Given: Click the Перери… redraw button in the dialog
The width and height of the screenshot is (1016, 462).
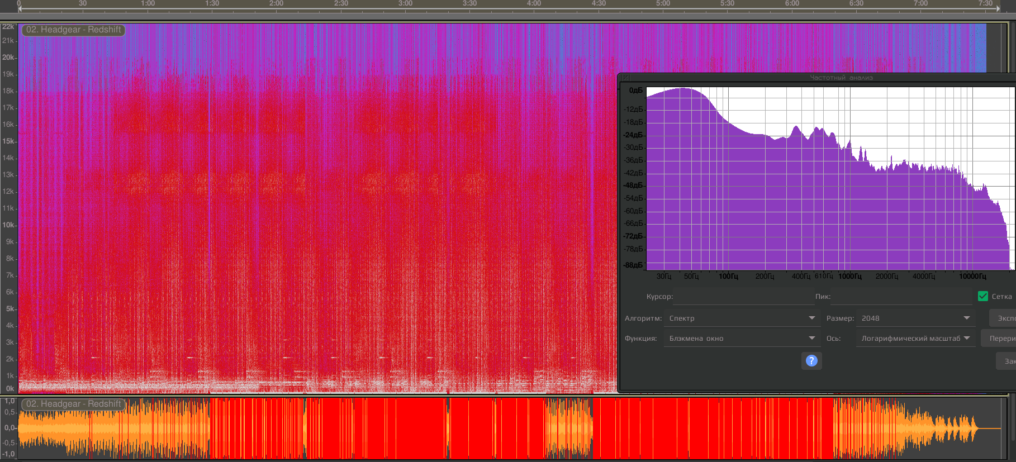Looking at the screenshot, I should tap(999, 339).
